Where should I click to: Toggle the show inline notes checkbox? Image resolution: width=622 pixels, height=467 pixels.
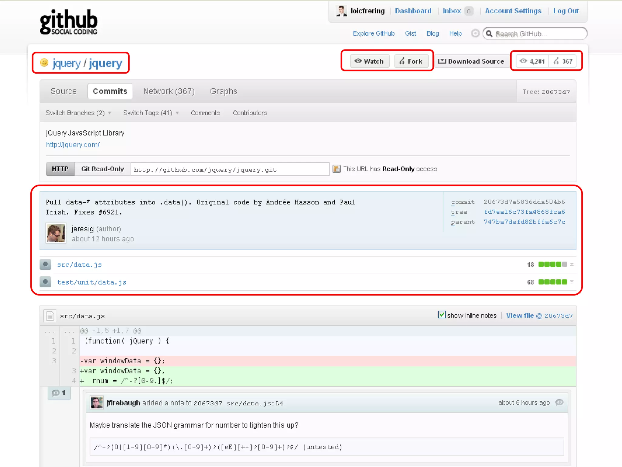(442, 315)
